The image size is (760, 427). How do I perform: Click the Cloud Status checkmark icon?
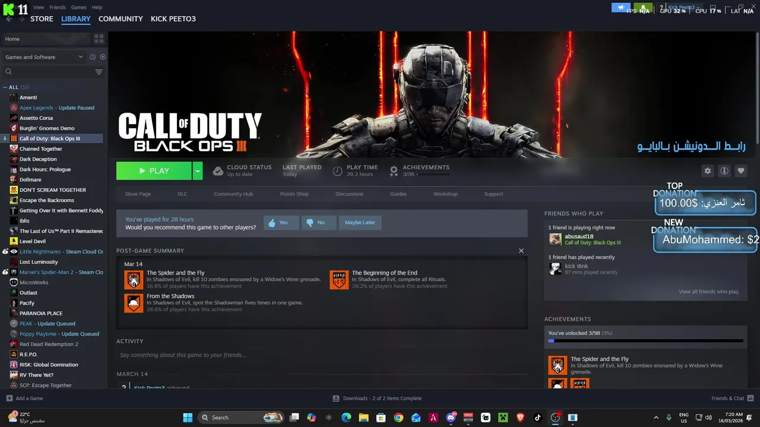(x=218, y=171)
